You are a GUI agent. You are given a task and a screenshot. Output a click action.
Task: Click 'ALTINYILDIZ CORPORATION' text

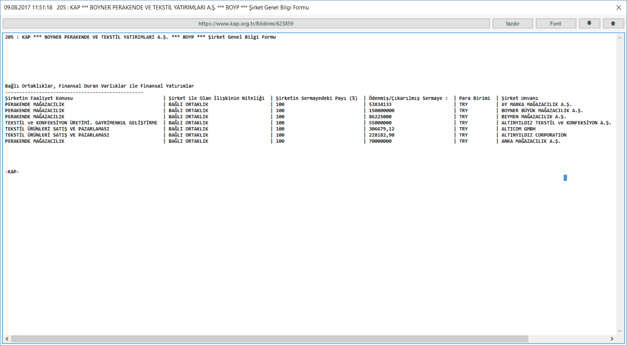tap(534, 135)
